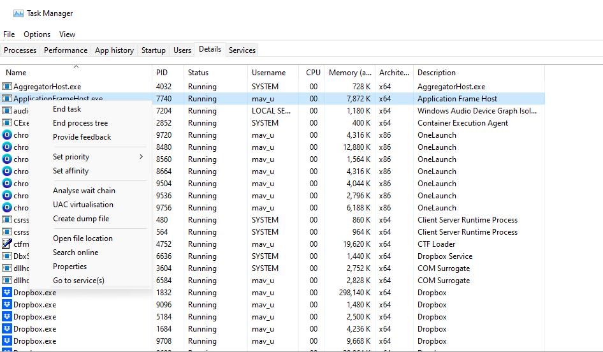Image resolution: width=603 pixels, height=352 pixels.
Task: Sort by Name column header
Action: (17, 73)
